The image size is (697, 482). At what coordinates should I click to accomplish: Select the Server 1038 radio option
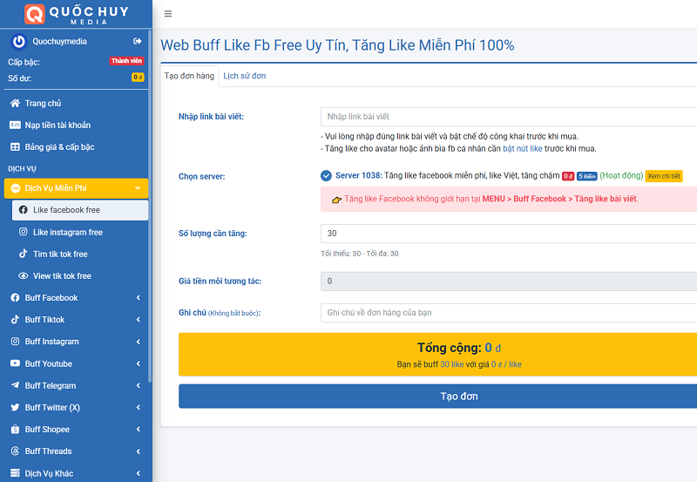point(326,176)
